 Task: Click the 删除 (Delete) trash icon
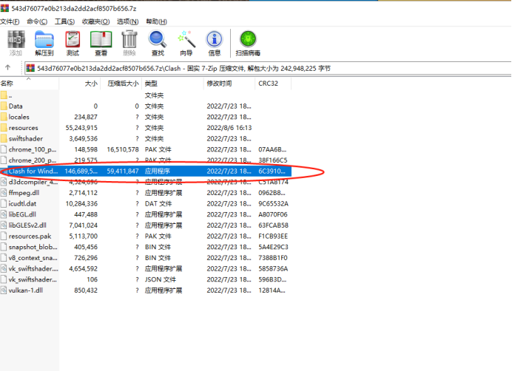tap(129, 43)
